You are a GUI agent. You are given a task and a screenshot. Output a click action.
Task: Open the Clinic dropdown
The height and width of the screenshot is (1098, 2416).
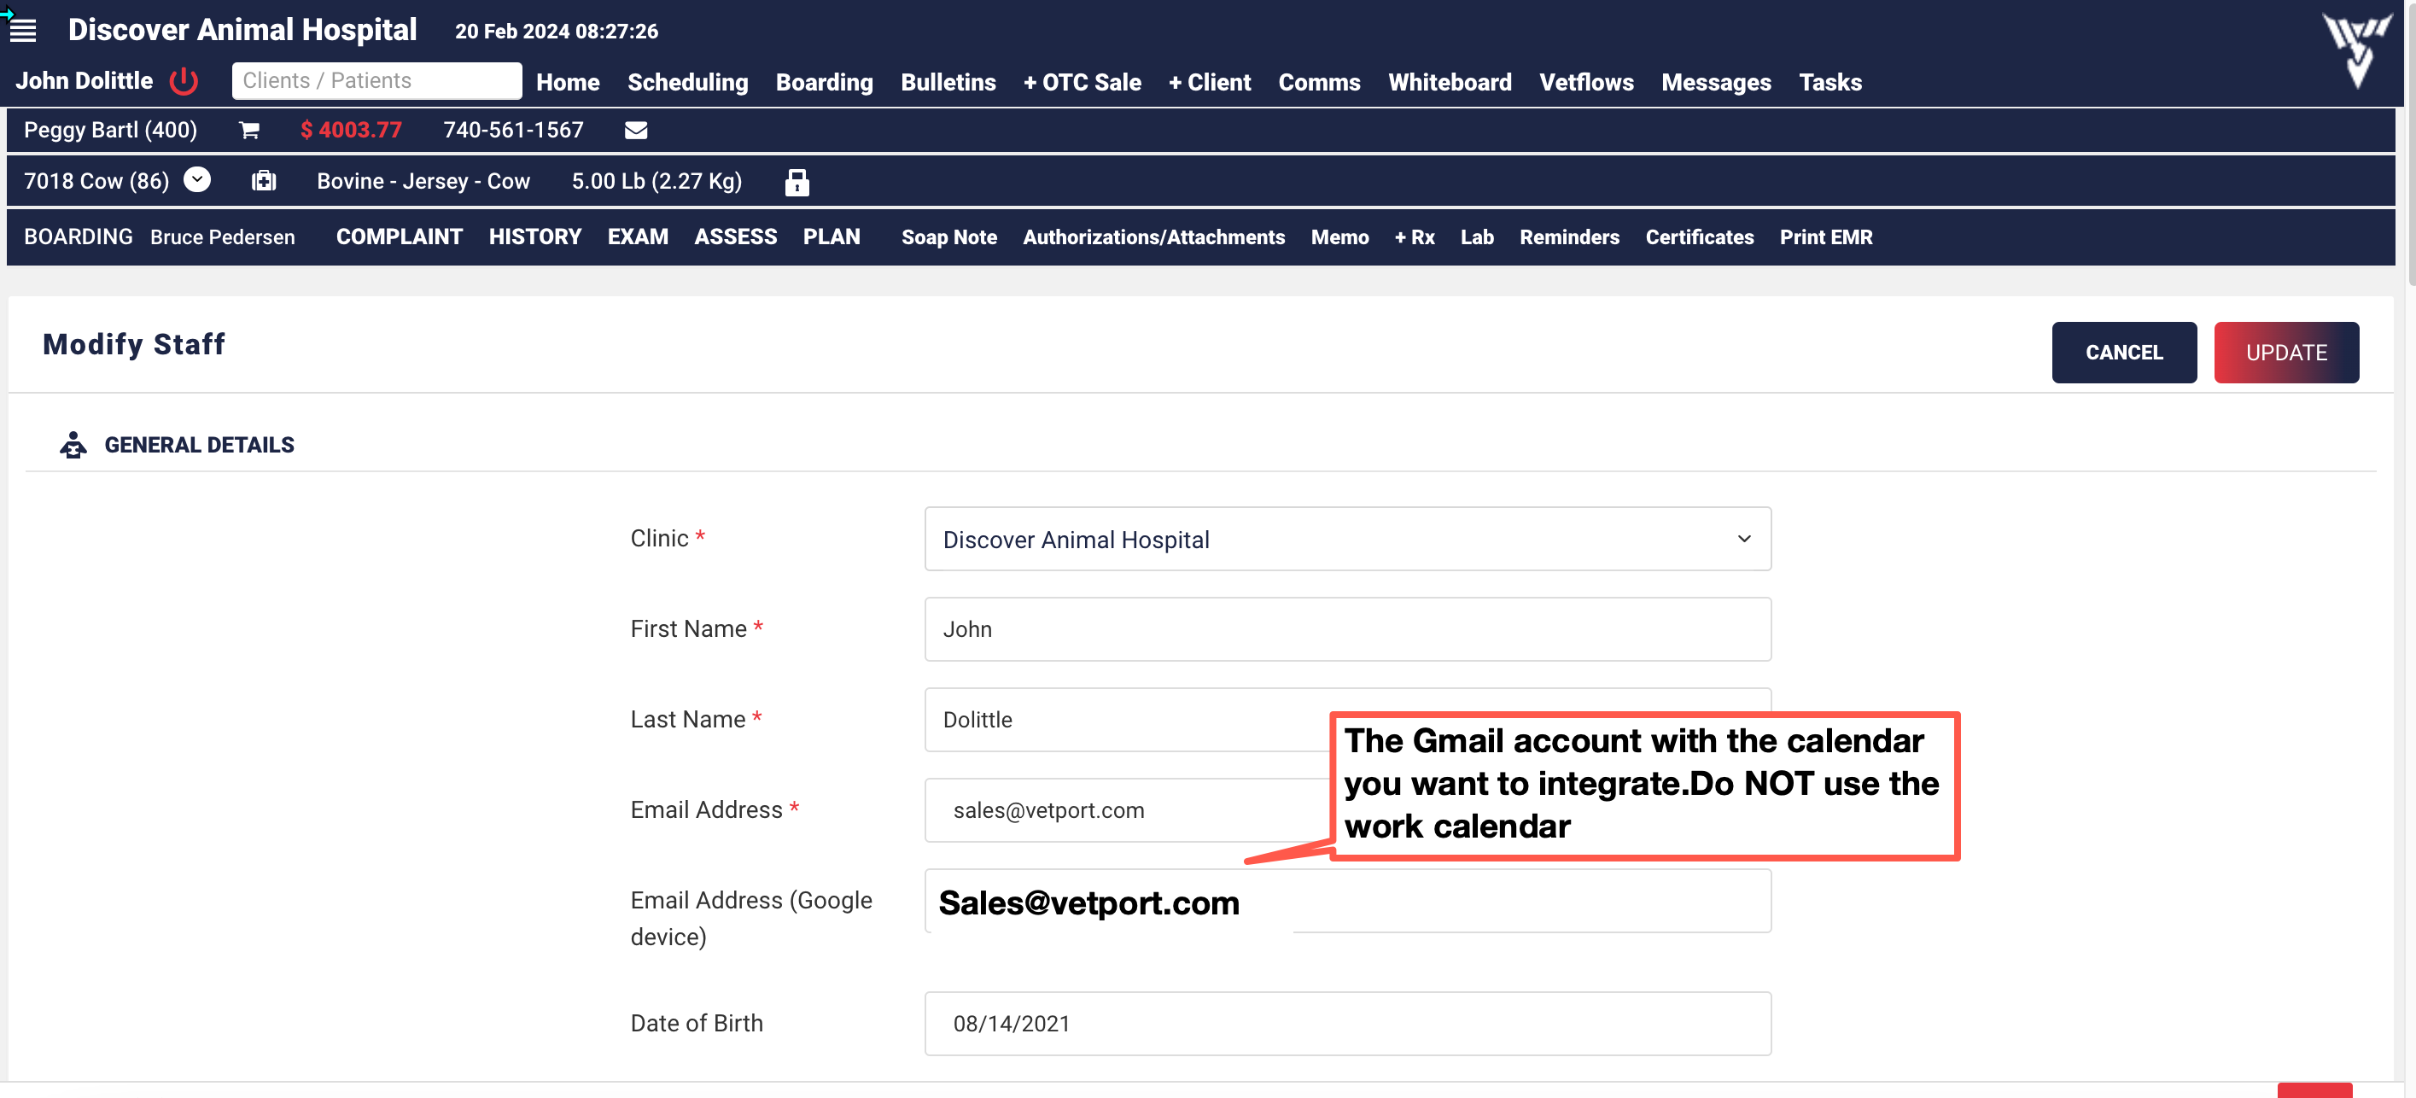tap(1347, 539)
